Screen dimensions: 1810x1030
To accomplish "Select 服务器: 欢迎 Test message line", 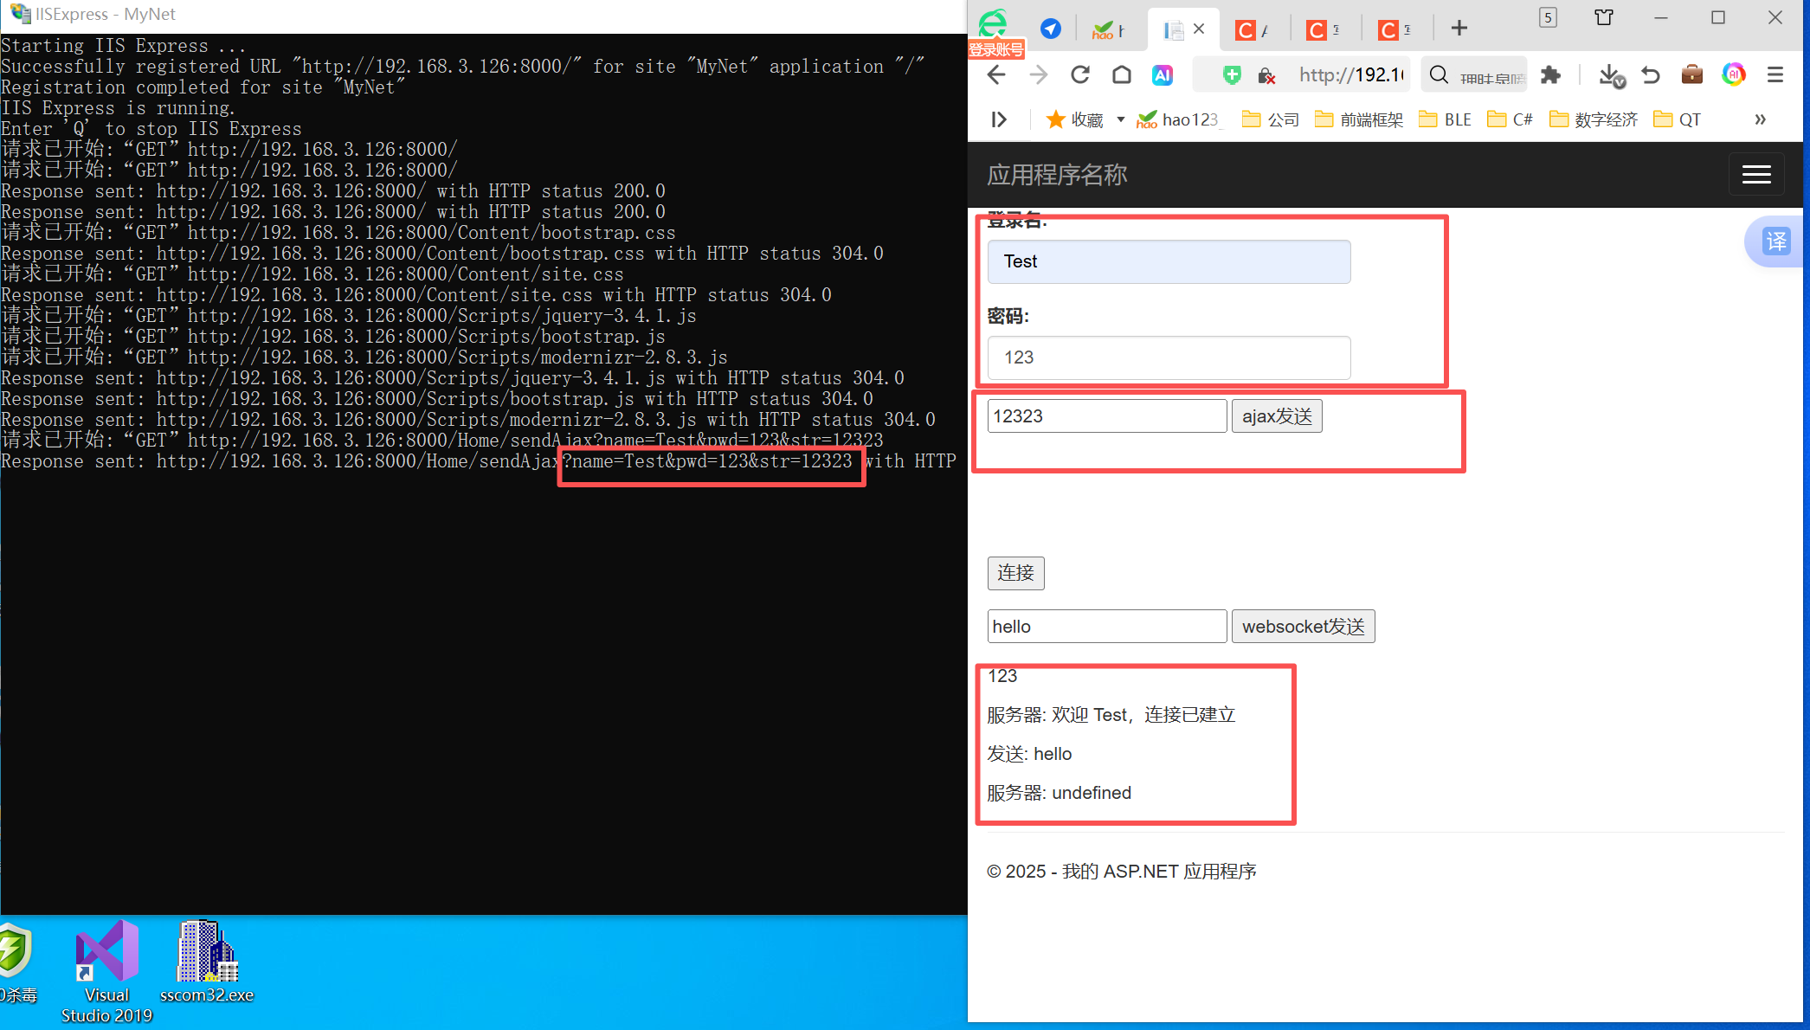I will pos(1111,715).
